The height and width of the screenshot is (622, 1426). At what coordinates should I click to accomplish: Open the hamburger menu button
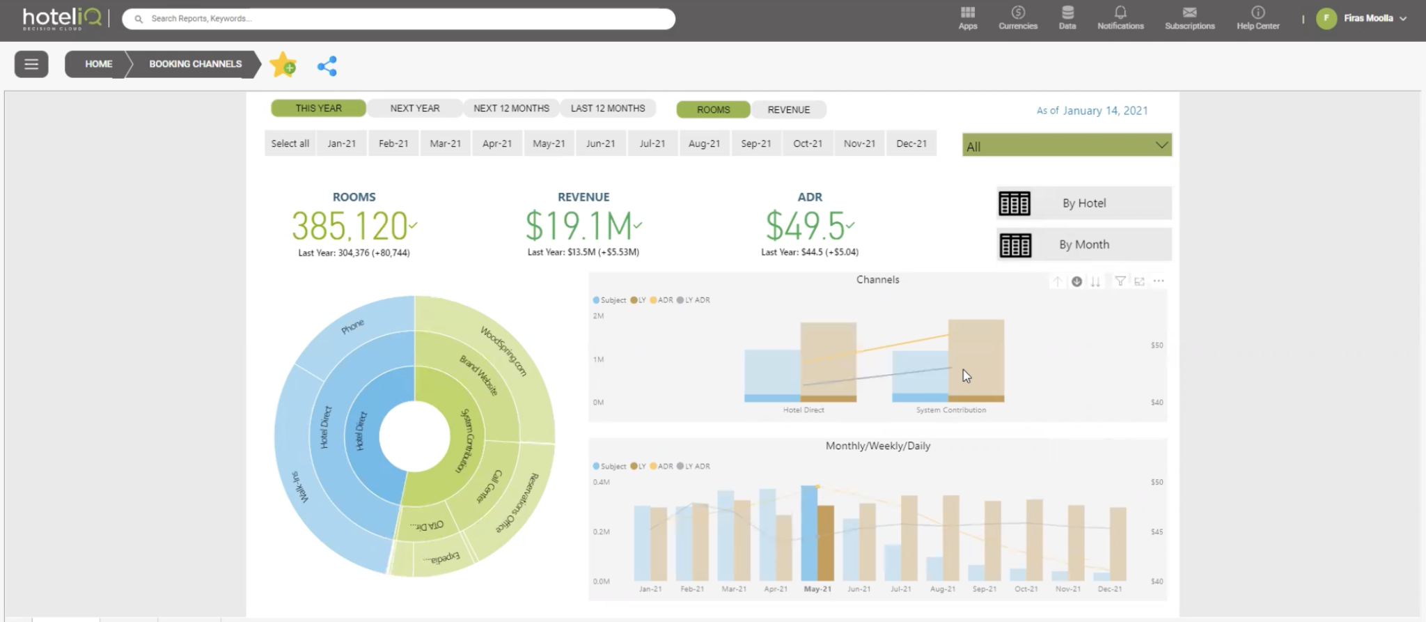tap(31, 64)
